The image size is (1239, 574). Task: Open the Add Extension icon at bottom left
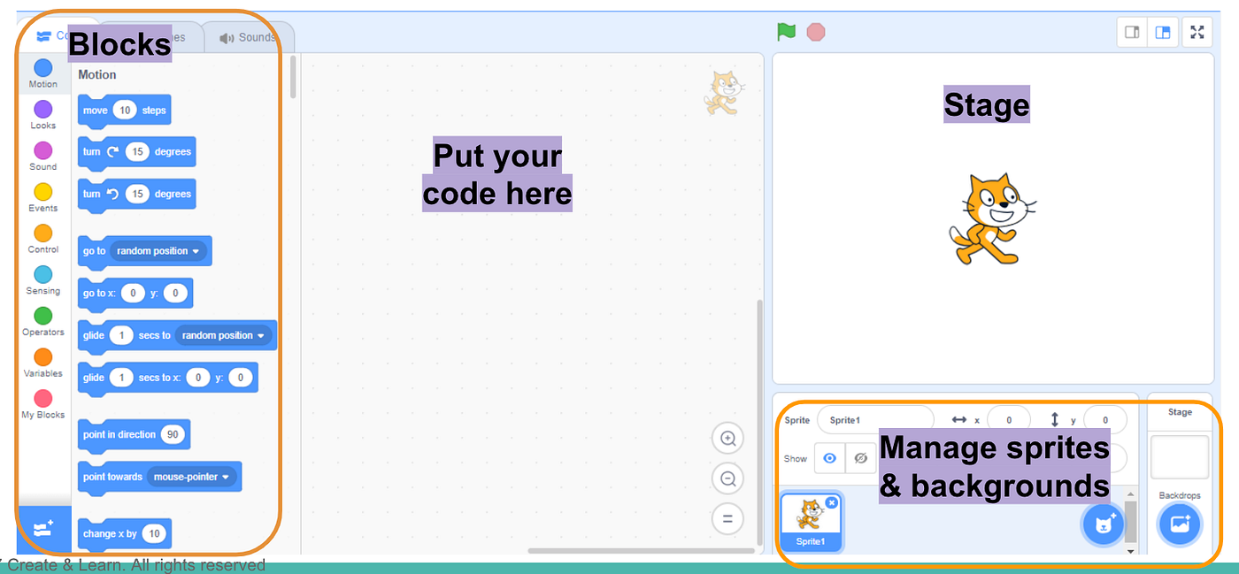click(42, 528)
